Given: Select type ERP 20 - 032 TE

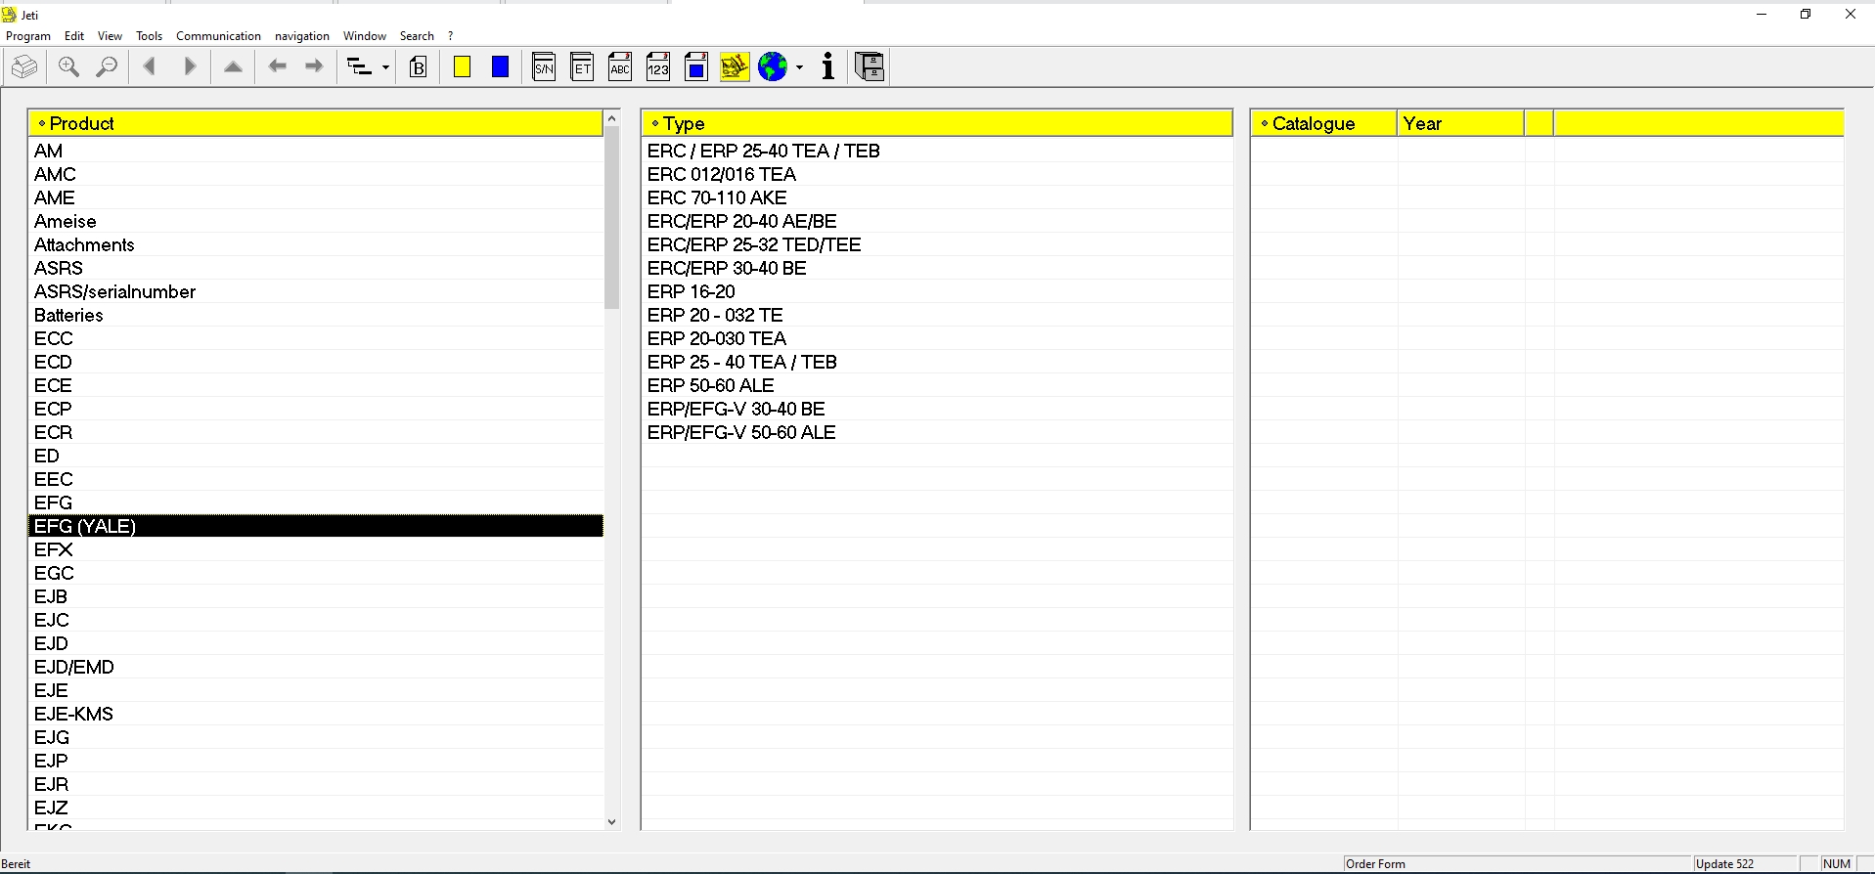Looking at the screenshot, I should (937, 315).
